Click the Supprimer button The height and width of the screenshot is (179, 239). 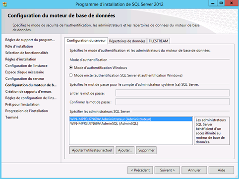point(146,150)
